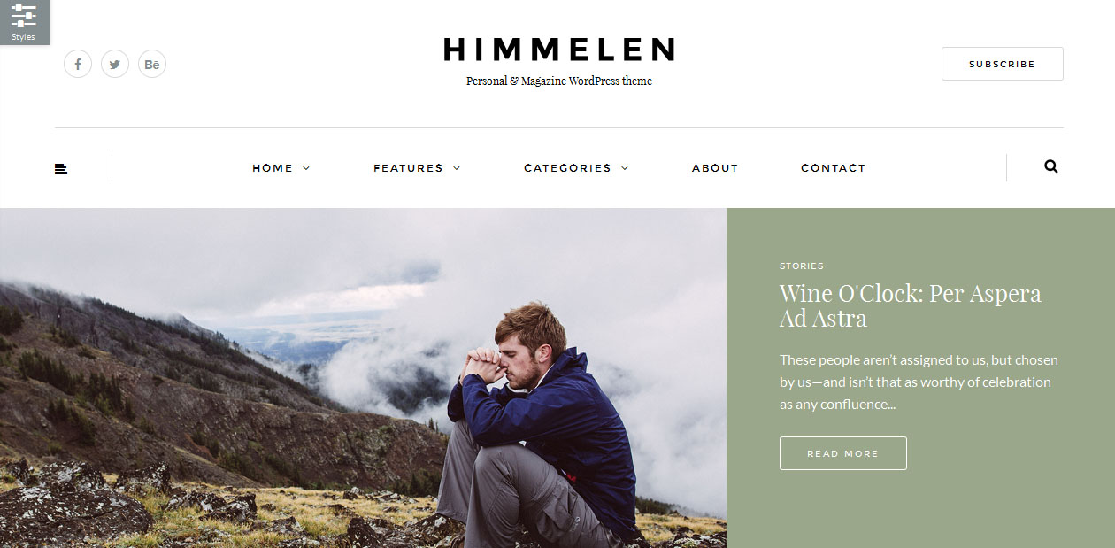Expand the Home menu chevron
Image resolution: width=1115 pixels, height=548 pixels.
306,168
